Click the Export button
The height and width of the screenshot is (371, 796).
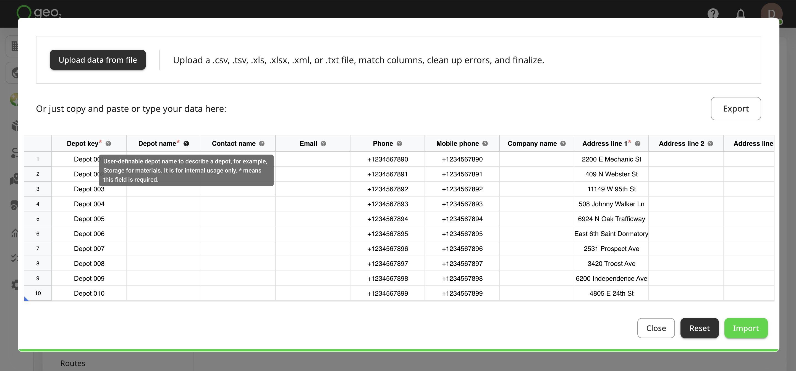[736, 109]
